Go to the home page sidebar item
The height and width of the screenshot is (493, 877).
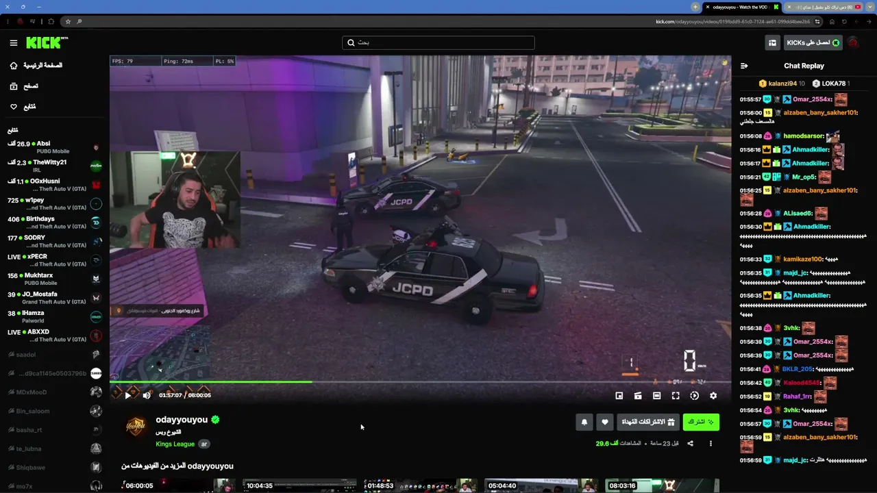36,66
